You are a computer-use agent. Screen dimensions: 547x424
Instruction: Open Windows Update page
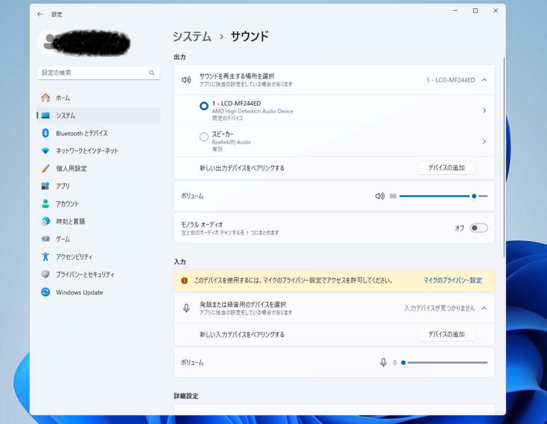click(x=99, y=292)
